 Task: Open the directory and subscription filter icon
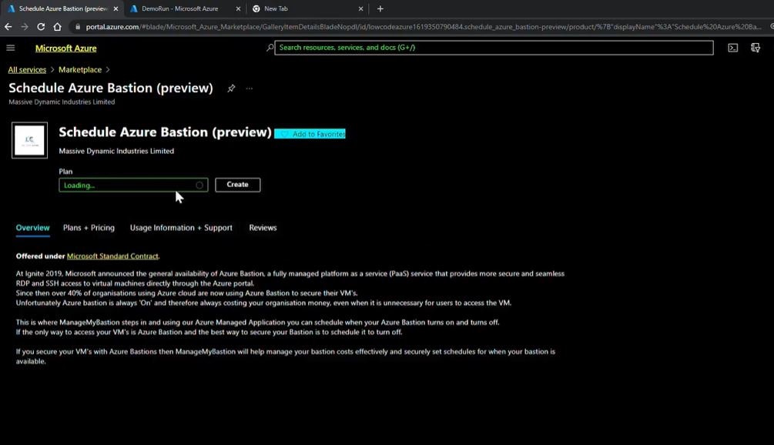[x=756, y=48]
